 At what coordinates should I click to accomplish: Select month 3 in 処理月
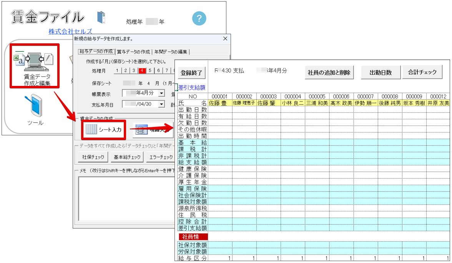(134, 71)
